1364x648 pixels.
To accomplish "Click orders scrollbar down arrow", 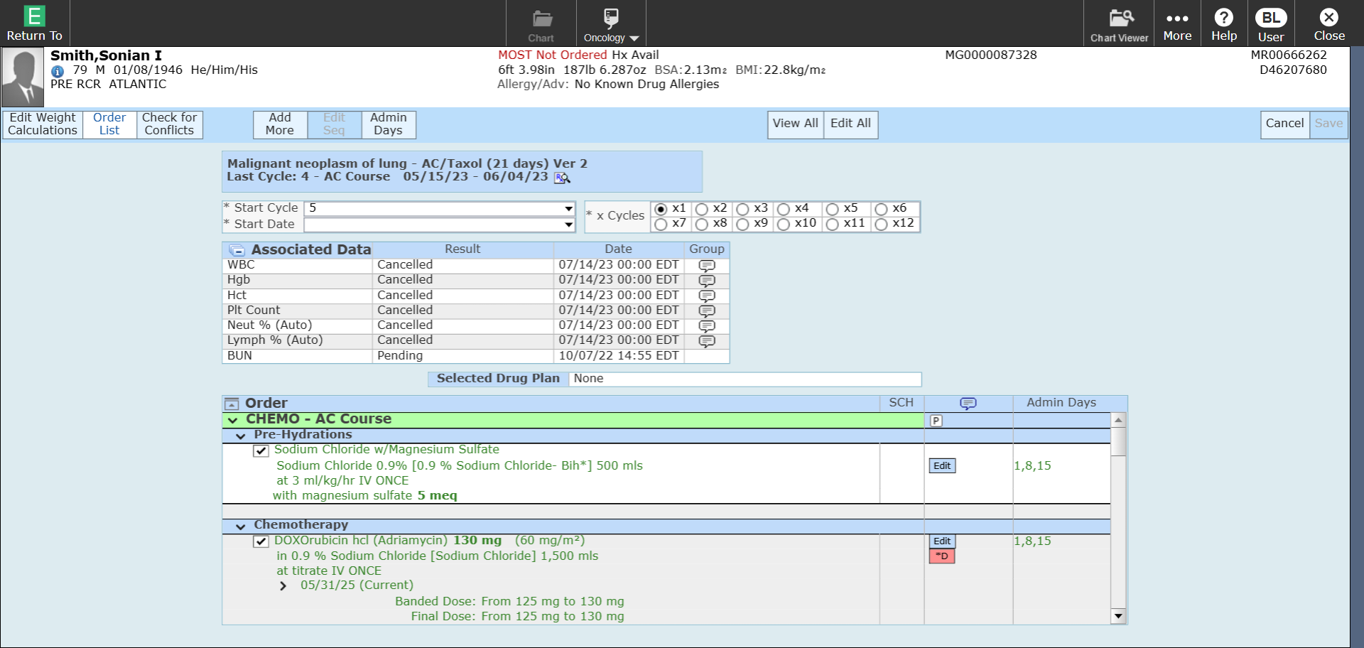I will click(1118, 616).
